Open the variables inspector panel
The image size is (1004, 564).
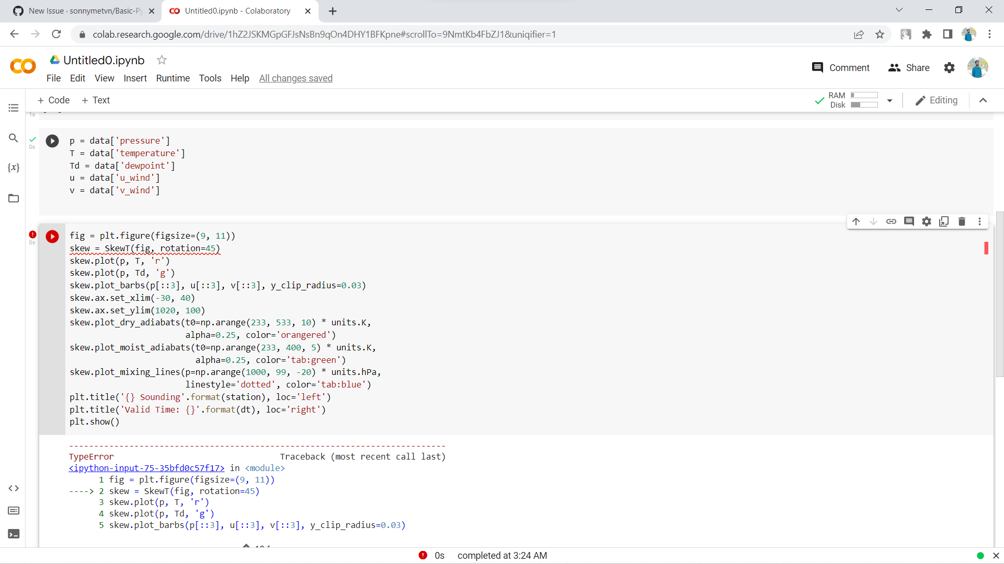coord(14,168)
